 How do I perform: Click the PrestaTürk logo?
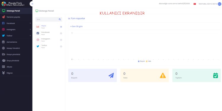click(x=13, y=4)
